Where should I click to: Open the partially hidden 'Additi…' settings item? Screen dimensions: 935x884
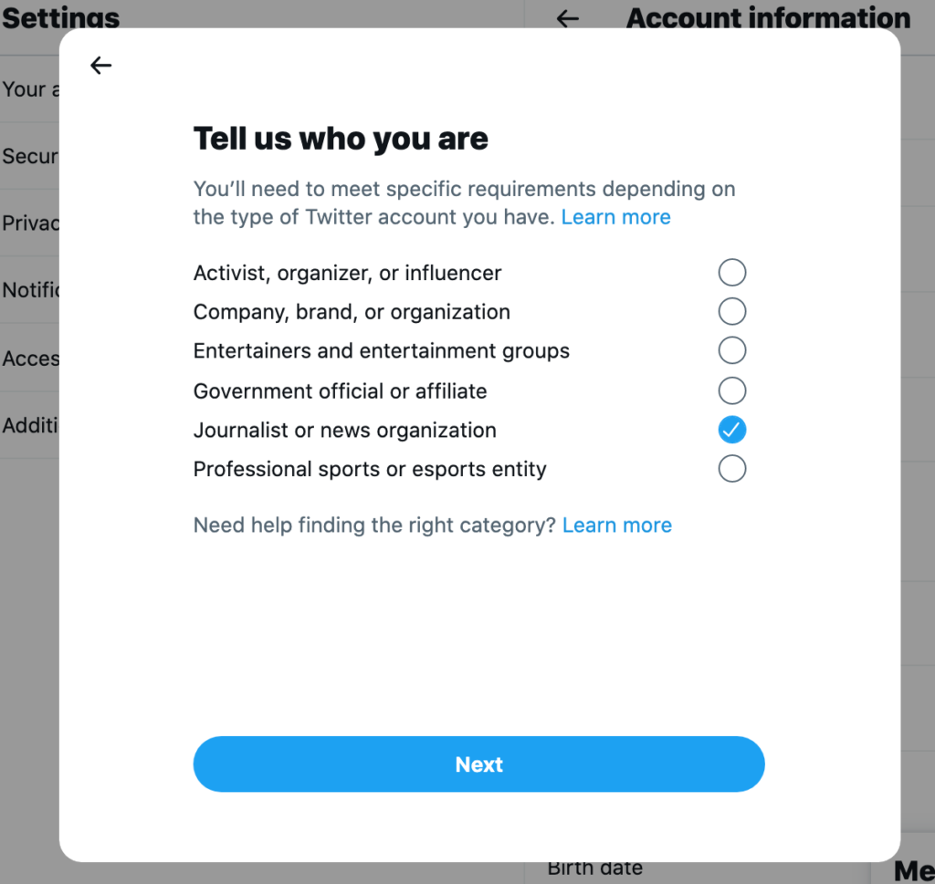coord(29,425)
